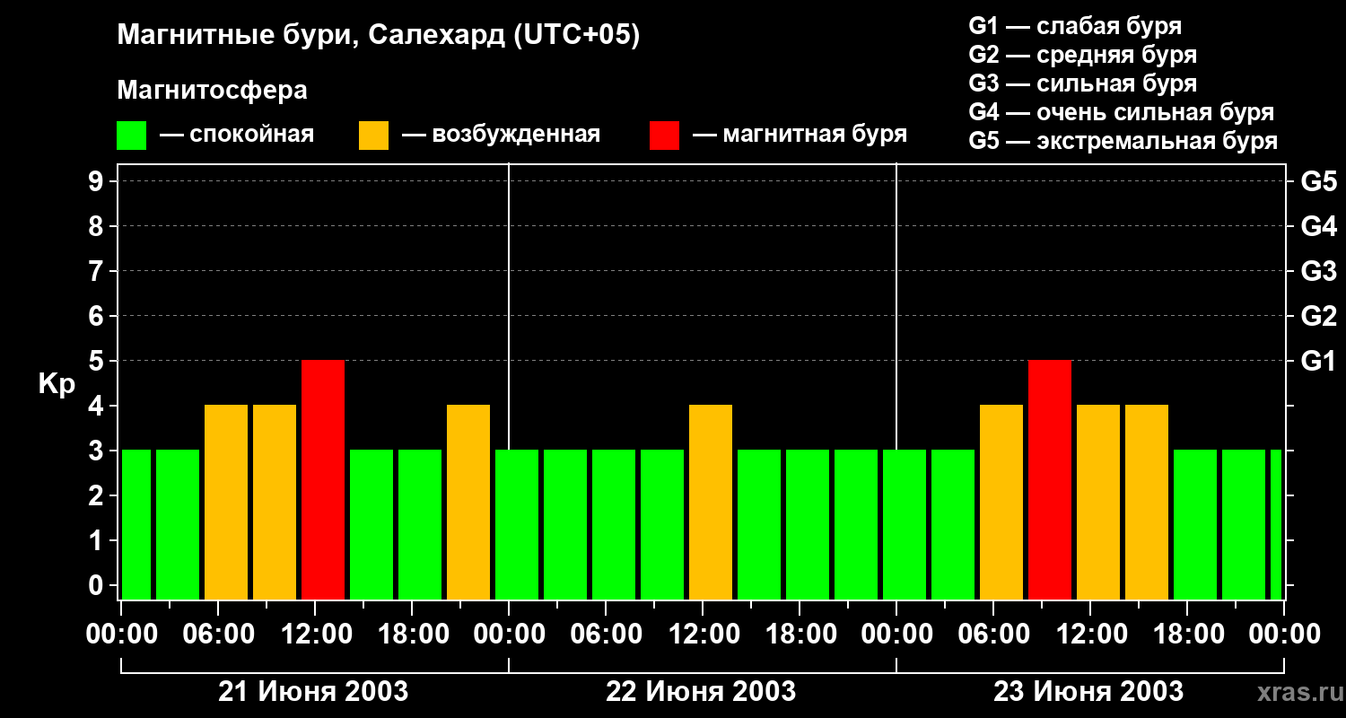Click the '12:00' time label above 22 Июня

pyautogui.click(x=703, y=635)
